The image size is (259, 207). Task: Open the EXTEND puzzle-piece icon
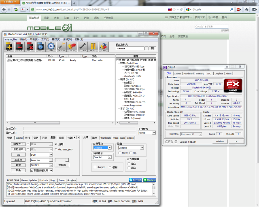click(72, 47)
